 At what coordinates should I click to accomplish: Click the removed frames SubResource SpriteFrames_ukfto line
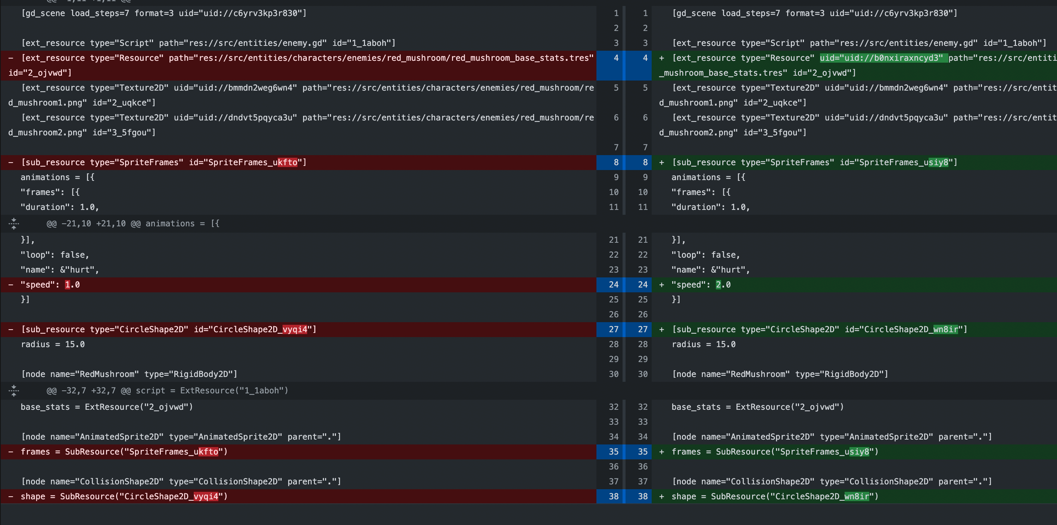(123, 452)
